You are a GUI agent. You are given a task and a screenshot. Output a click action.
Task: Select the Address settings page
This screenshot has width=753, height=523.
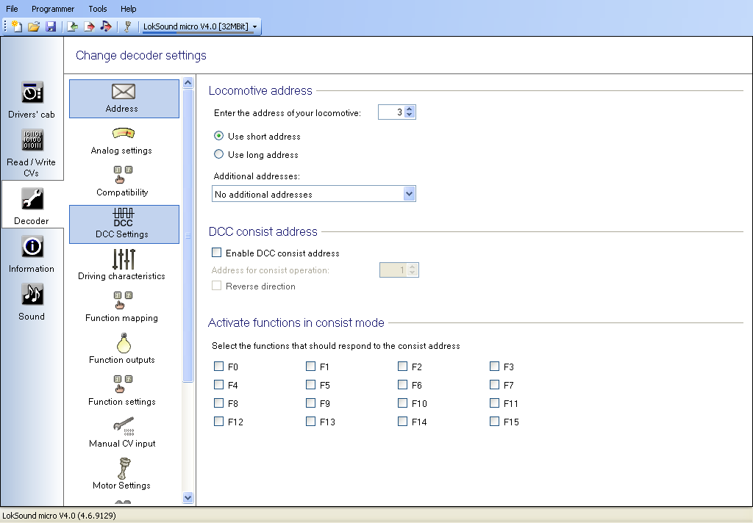pyautogui.click(x=124, y=98)
